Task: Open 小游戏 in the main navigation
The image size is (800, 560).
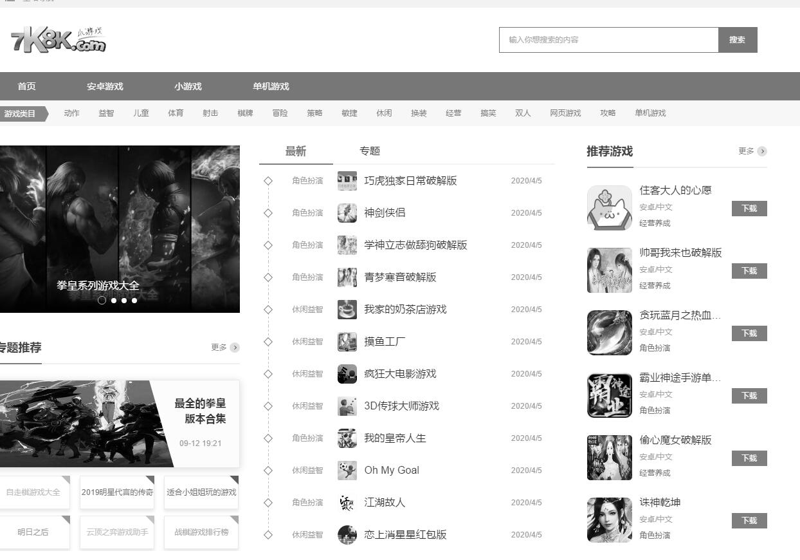Action: pos(188,86)
